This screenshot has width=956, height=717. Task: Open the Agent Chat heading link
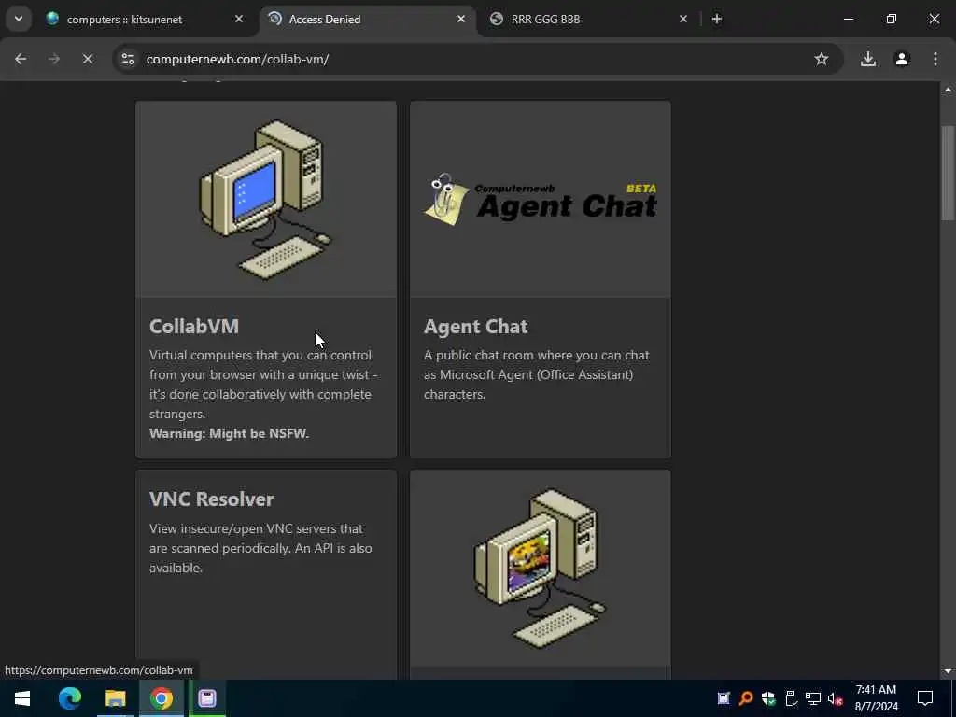[475, 326]
